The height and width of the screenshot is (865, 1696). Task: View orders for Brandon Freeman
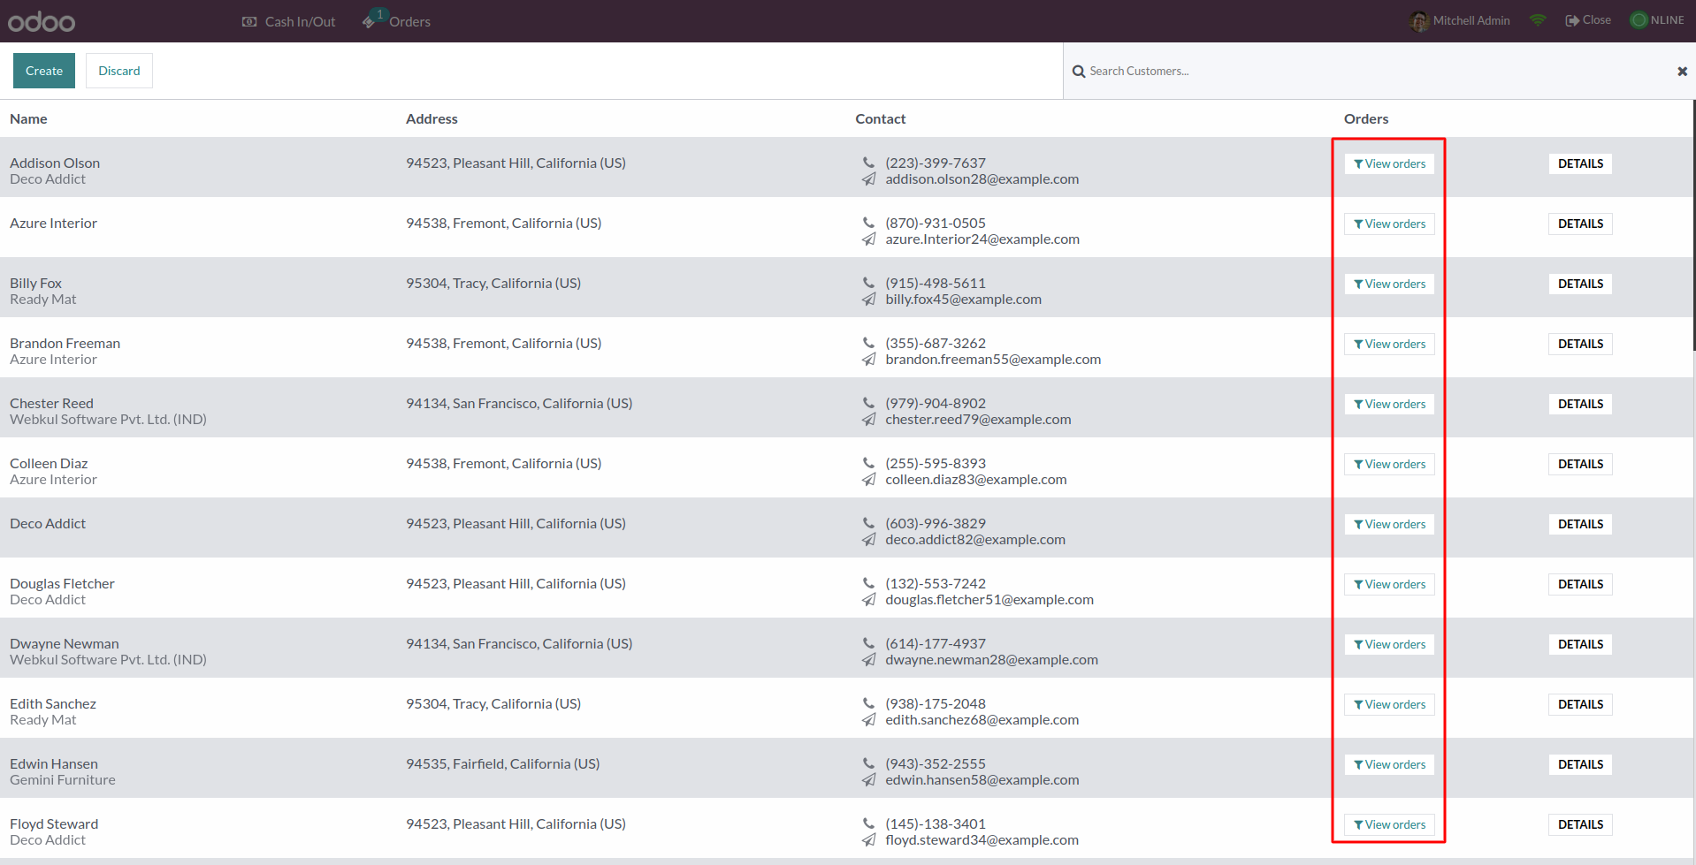(x=1389, y=344)
